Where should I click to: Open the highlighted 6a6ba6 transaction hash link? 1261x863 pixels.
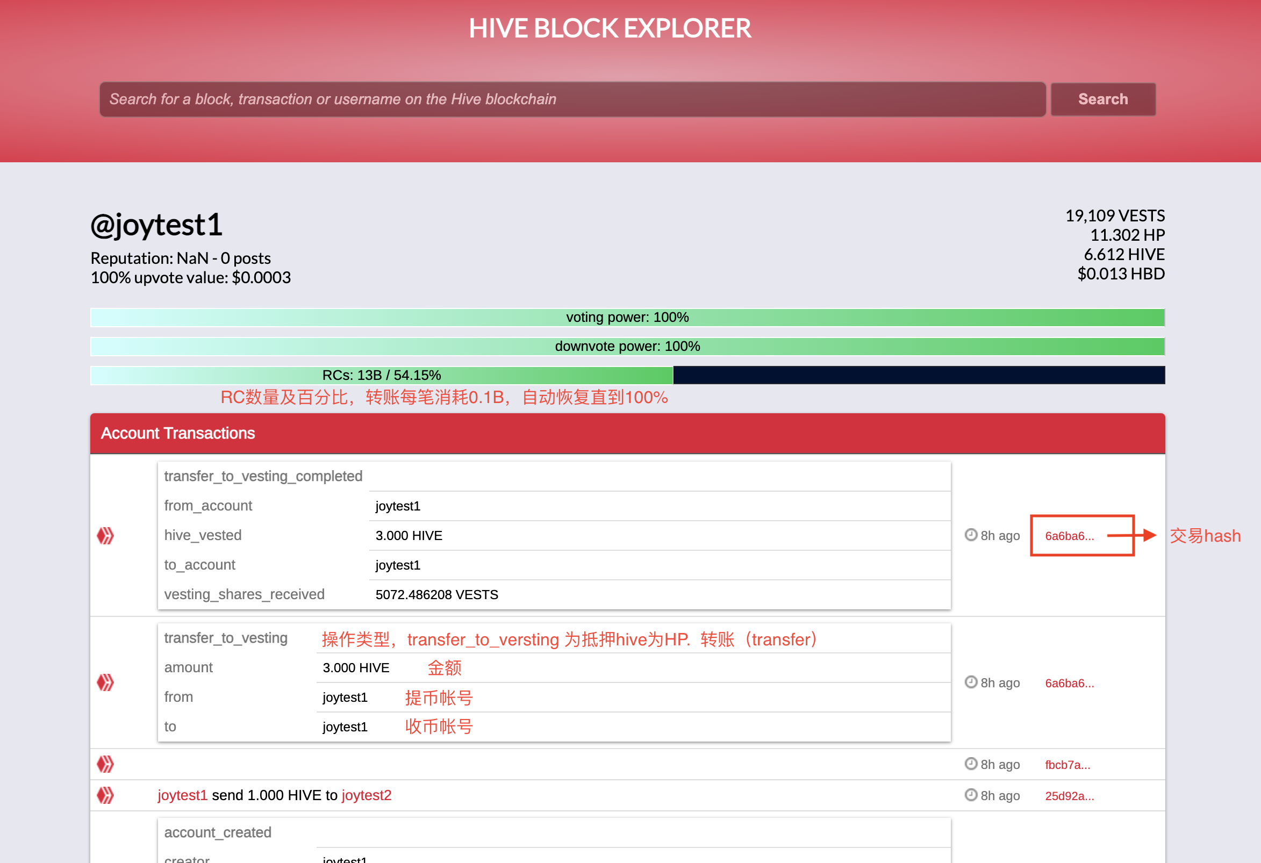[x=1069, y=536]
